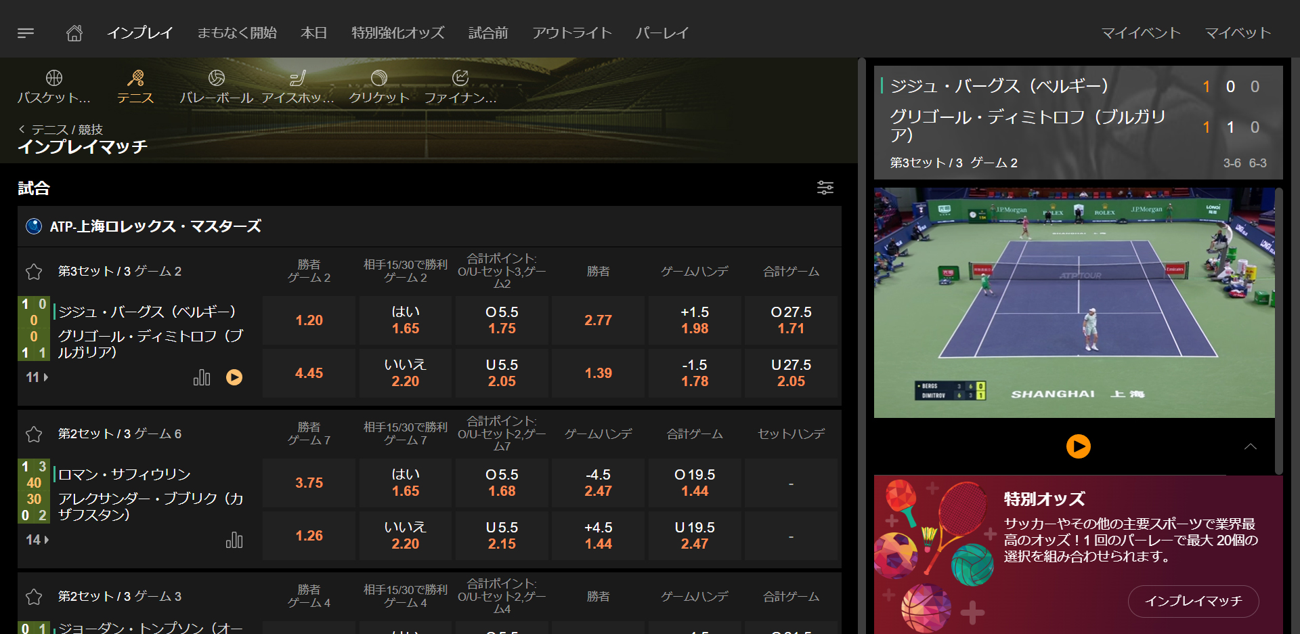Bet on Dimitrov match winner 1.39

click(x=599, y=373)
